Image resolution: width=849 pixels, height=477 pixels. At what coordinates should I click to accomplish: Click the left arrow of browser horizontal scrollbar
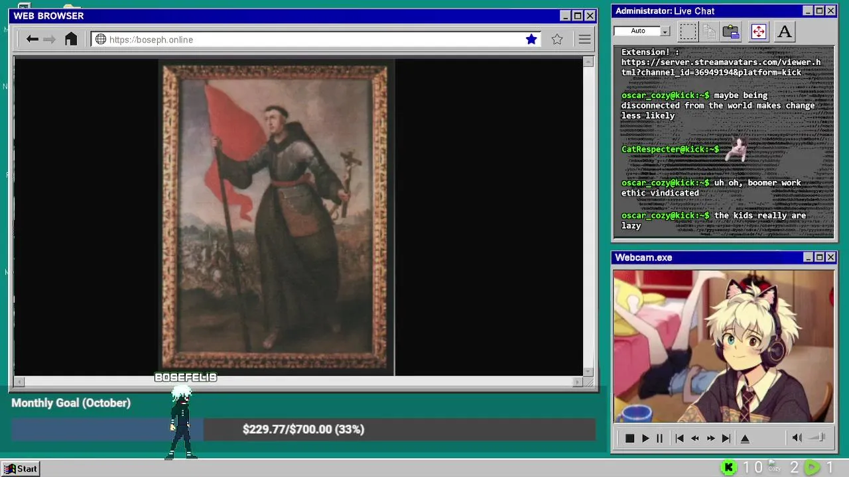[x=19, y=382]
